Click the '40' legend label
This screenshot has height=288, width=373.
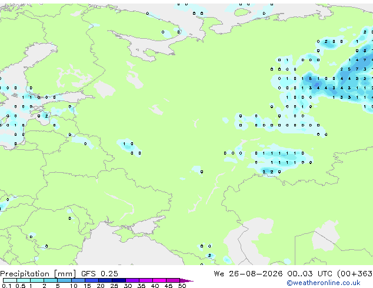click(155, 286)
